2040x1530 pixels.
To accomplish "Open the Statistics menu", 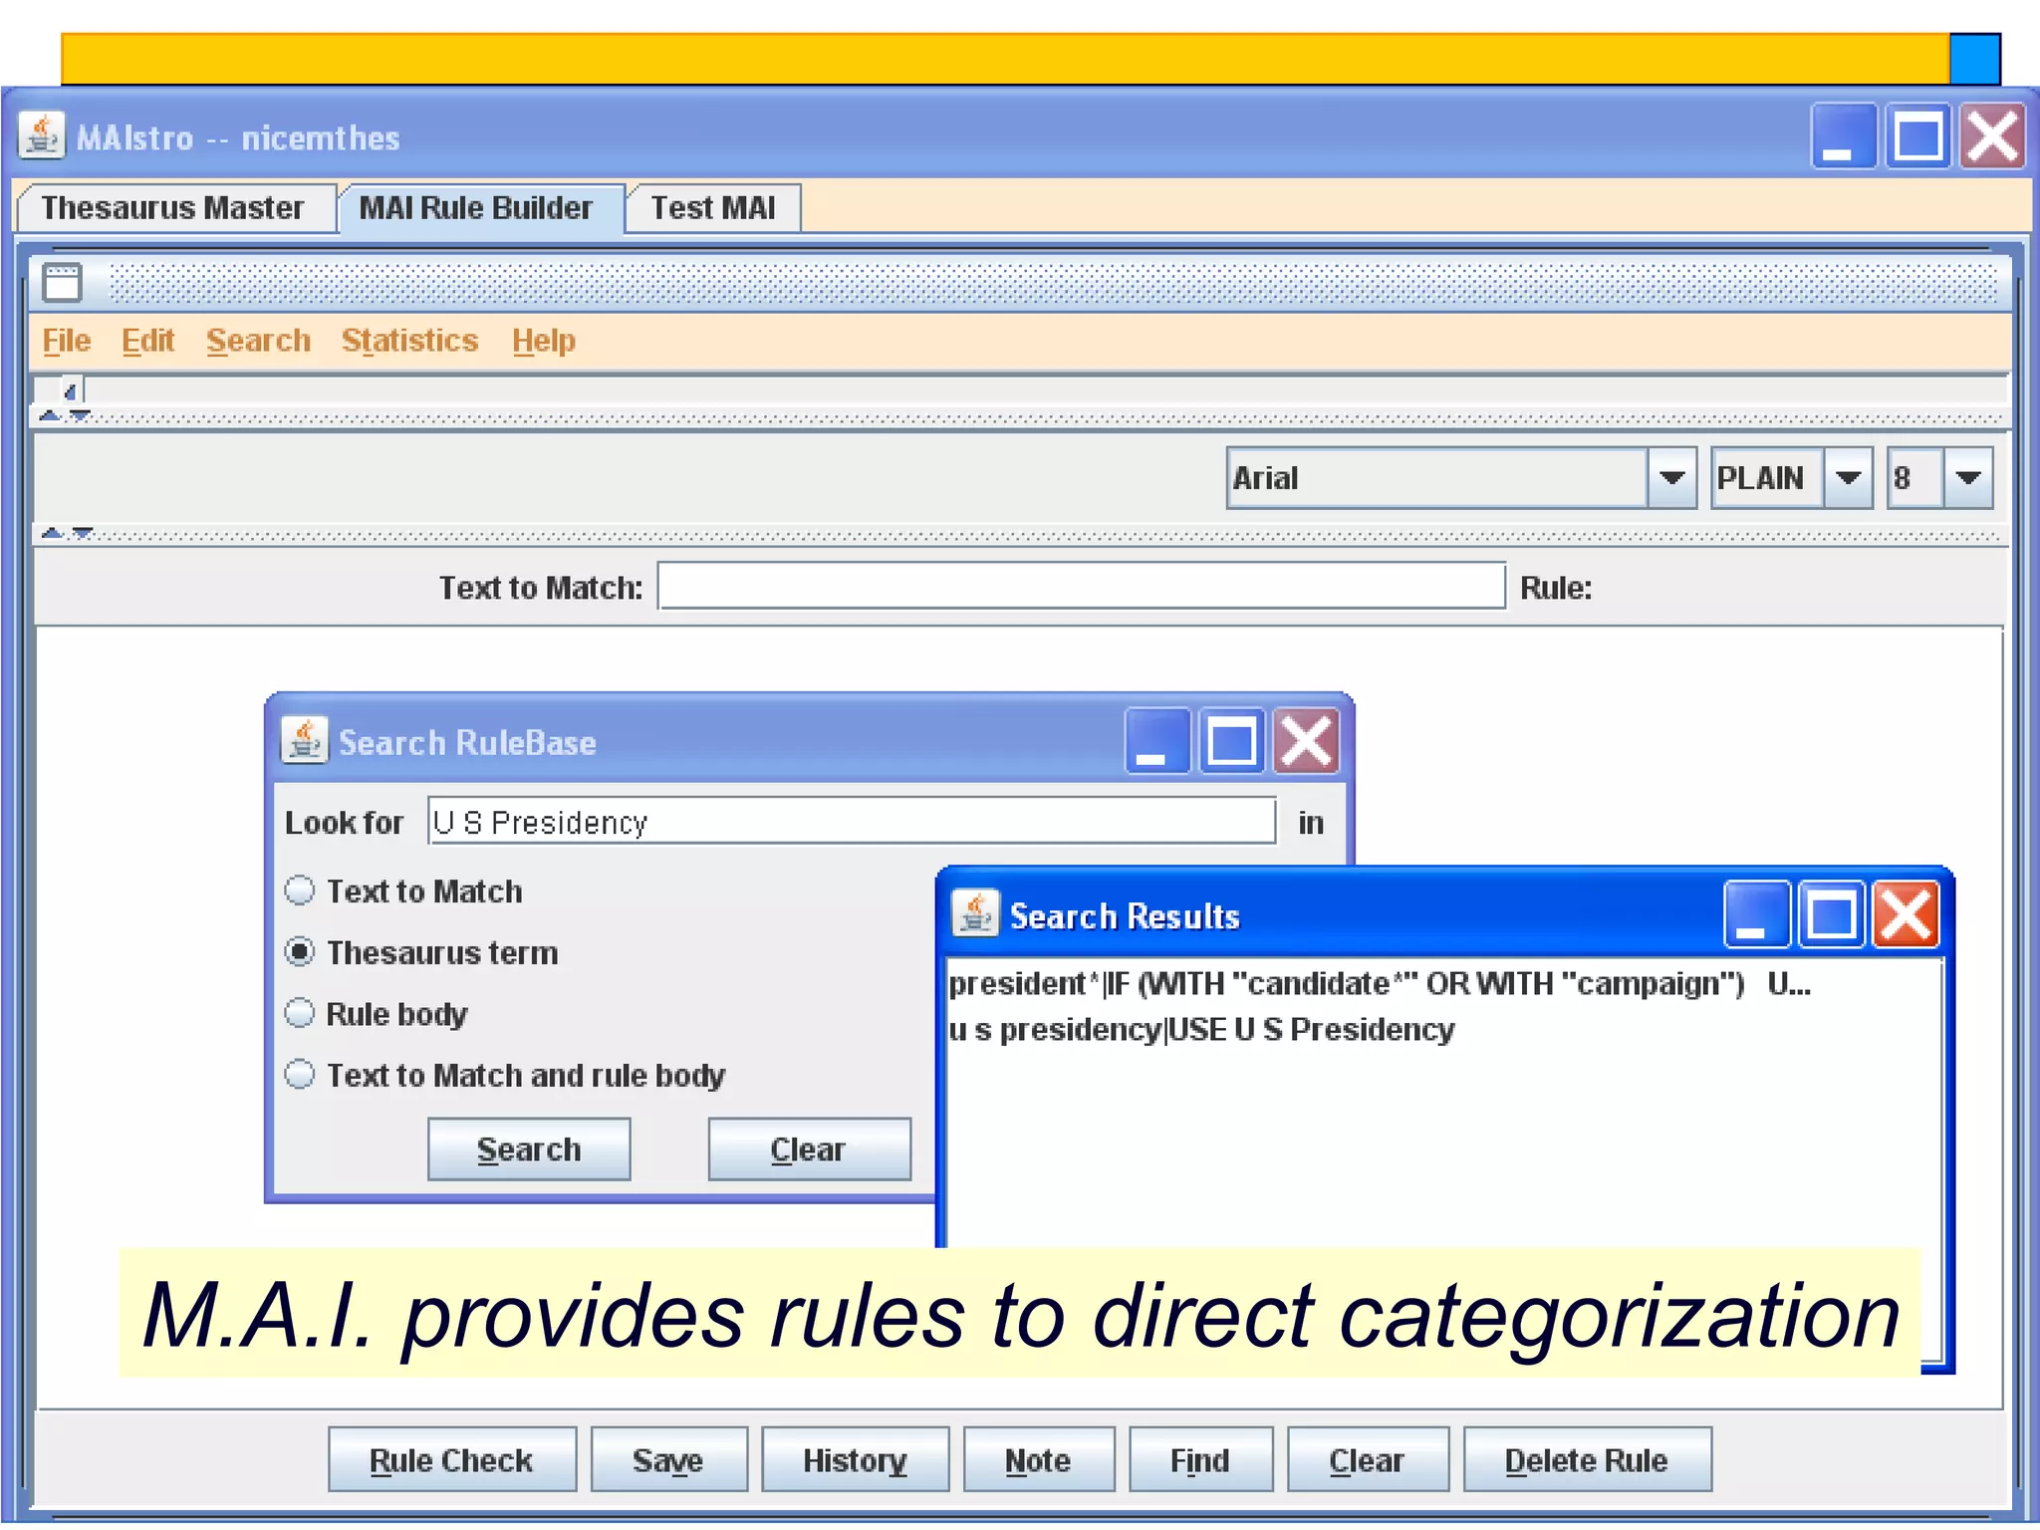I will [x=409, y=341].
